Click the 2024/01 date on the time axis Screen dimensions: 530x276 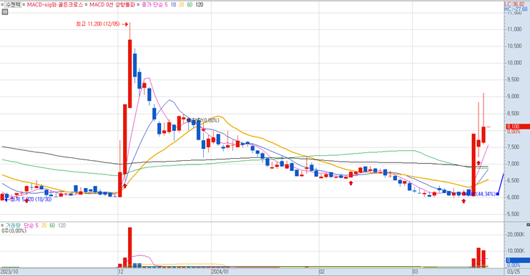tap(220, 272)
